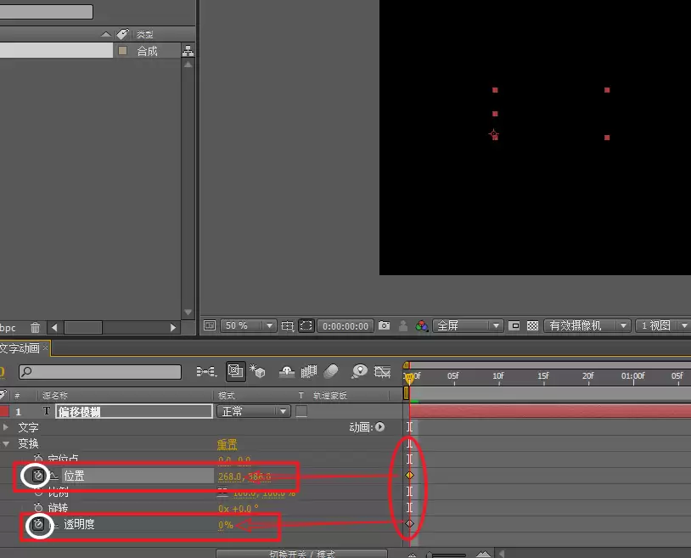Click the motion blur enable icon
The width and height of the screenshot is (691, 558).
(x=331, y=371)
